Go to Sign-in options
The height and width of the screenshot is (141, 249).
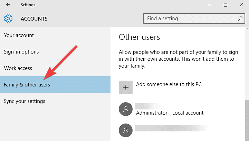pyautogui.click(x=21, y=52)
